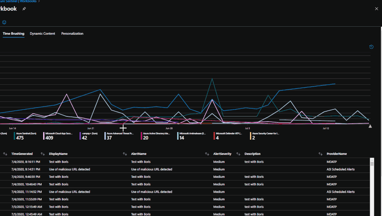Image resolution: width=382 pixels, height=216 pixels.
Task: Sort by the Description column arrows
Action: [320, 154]
